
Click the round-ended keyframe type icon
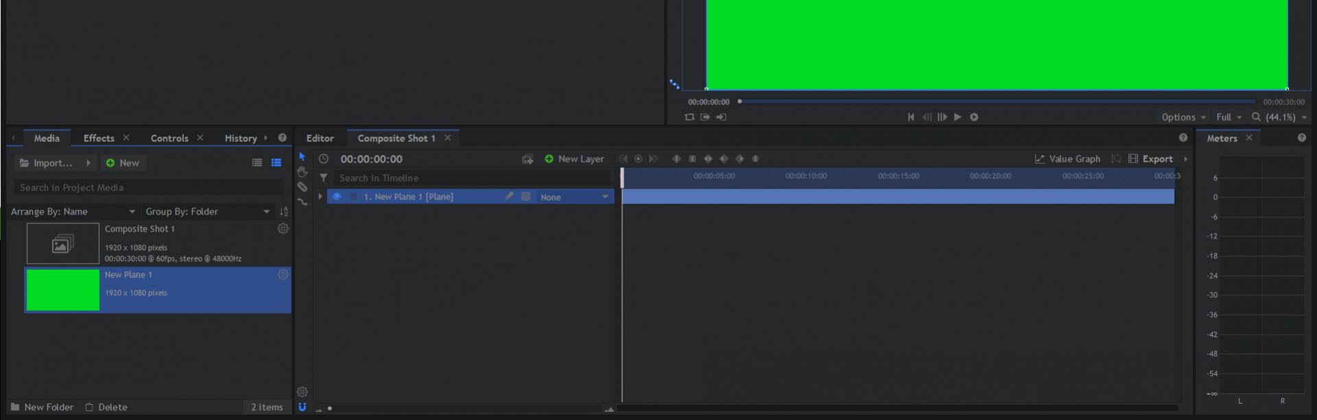755,159
